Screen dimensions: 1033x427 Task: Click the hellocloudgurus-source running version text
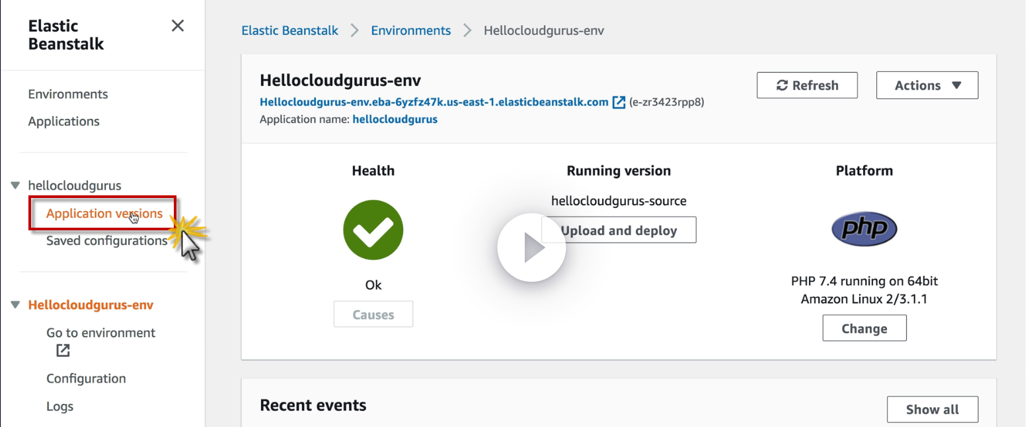(619, 201)
